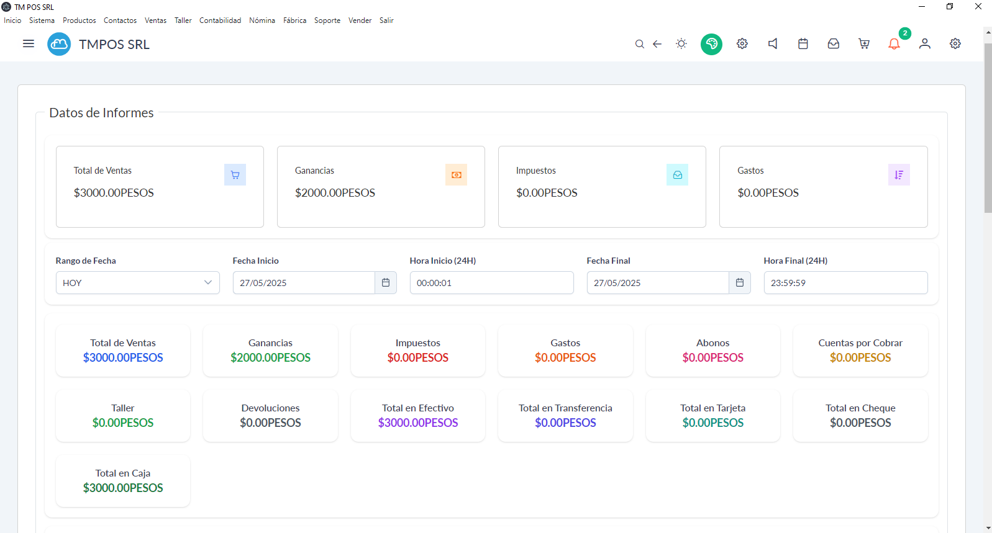Image resolution: width=992 pixels, height=533 pixels.
Task: Go back using the left arrow icon
Action: [x=657, y=44]
